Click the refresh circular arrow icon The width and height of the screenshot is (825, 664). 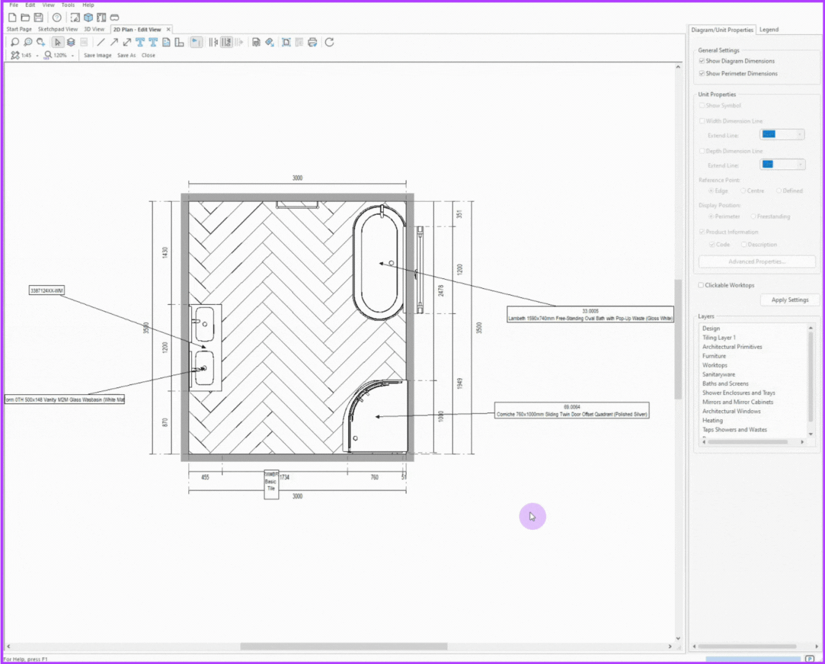[329, 42]
